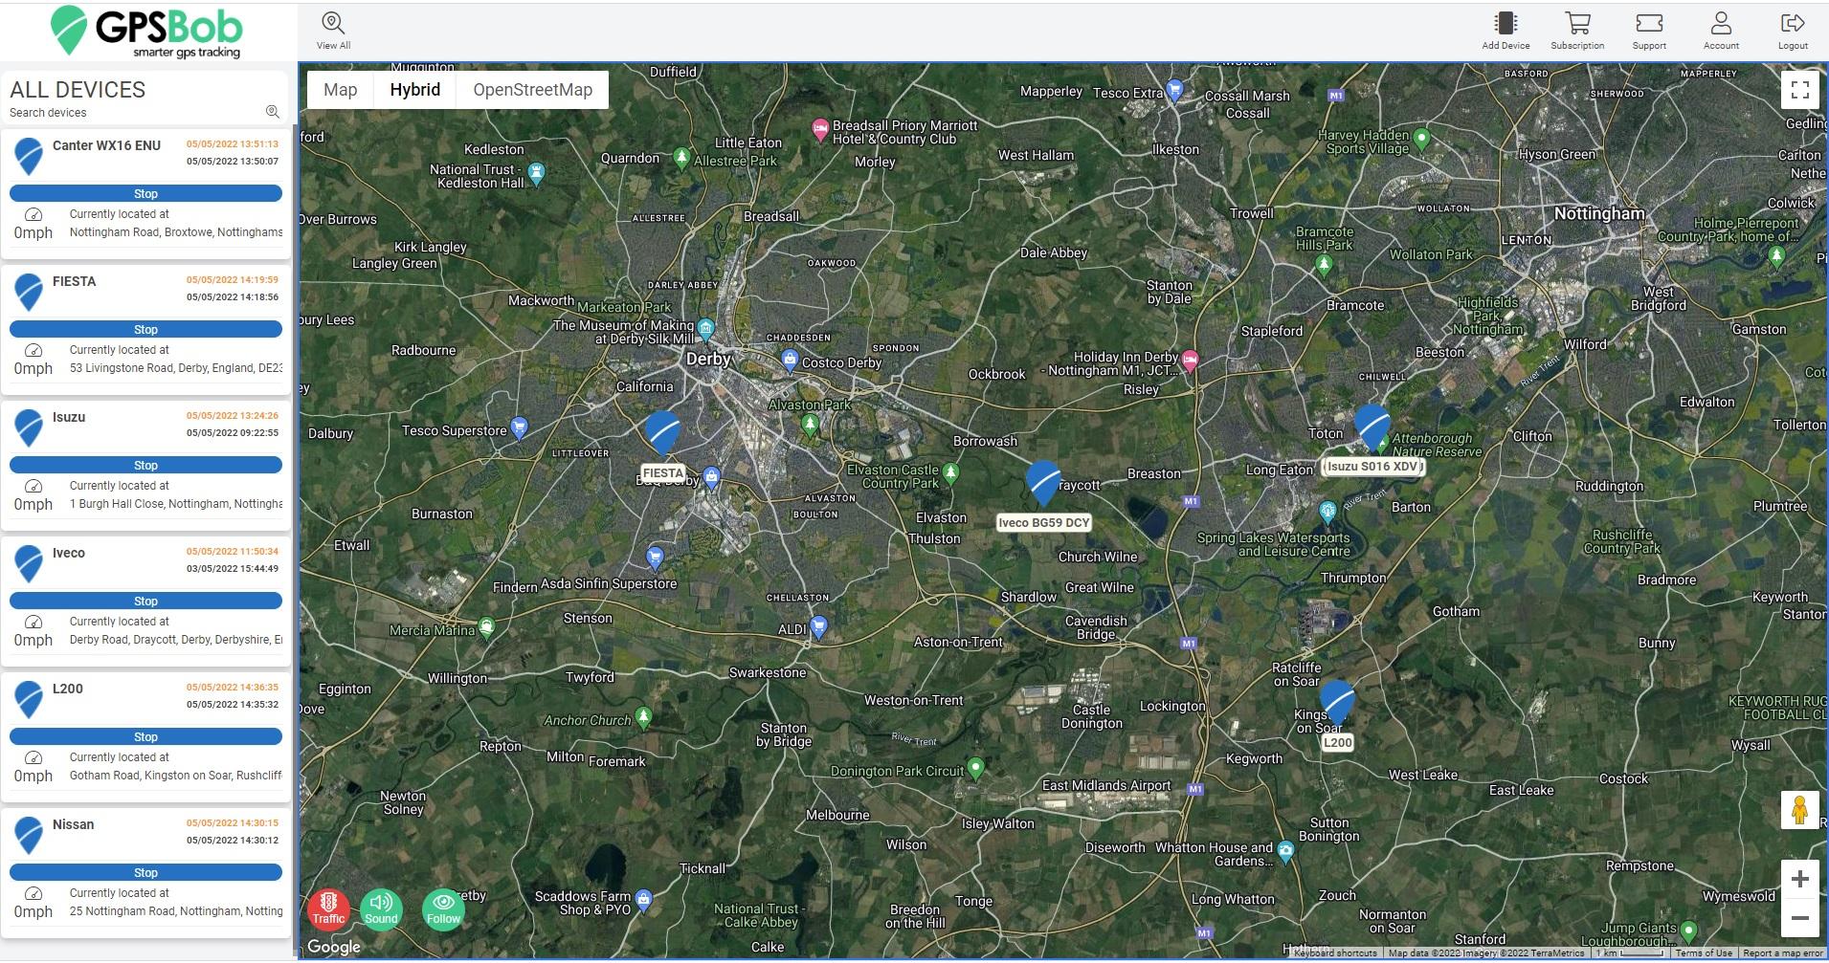Select the L200 map marker
The width and height of the screenshot is (1829, 963).
click(1337, 702)
